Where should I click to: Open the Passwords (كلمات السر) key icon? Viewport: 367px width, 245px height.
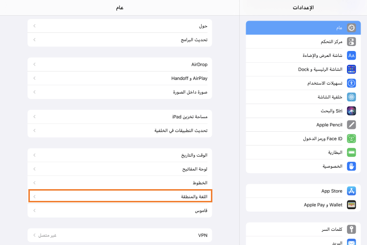coord(351,229)
